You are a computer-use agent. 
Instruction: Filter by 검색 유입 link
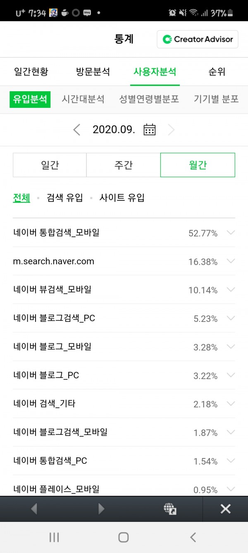[x=64, y=198]
